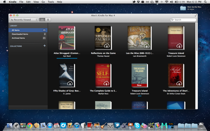Open the Apple menu
This screenshot has width=210, height=131.
click(4, 2)
